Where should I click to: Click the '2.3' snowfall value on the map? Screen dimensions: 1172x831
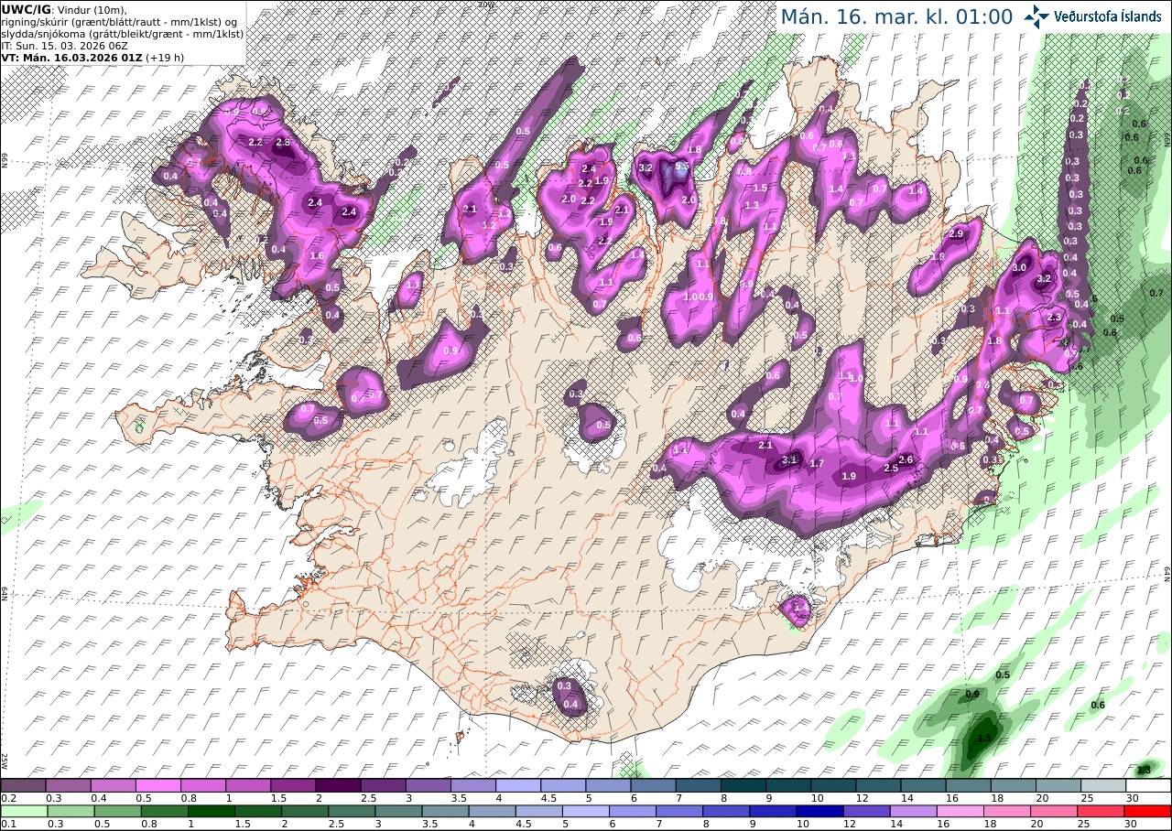[x=1054, y=318]
